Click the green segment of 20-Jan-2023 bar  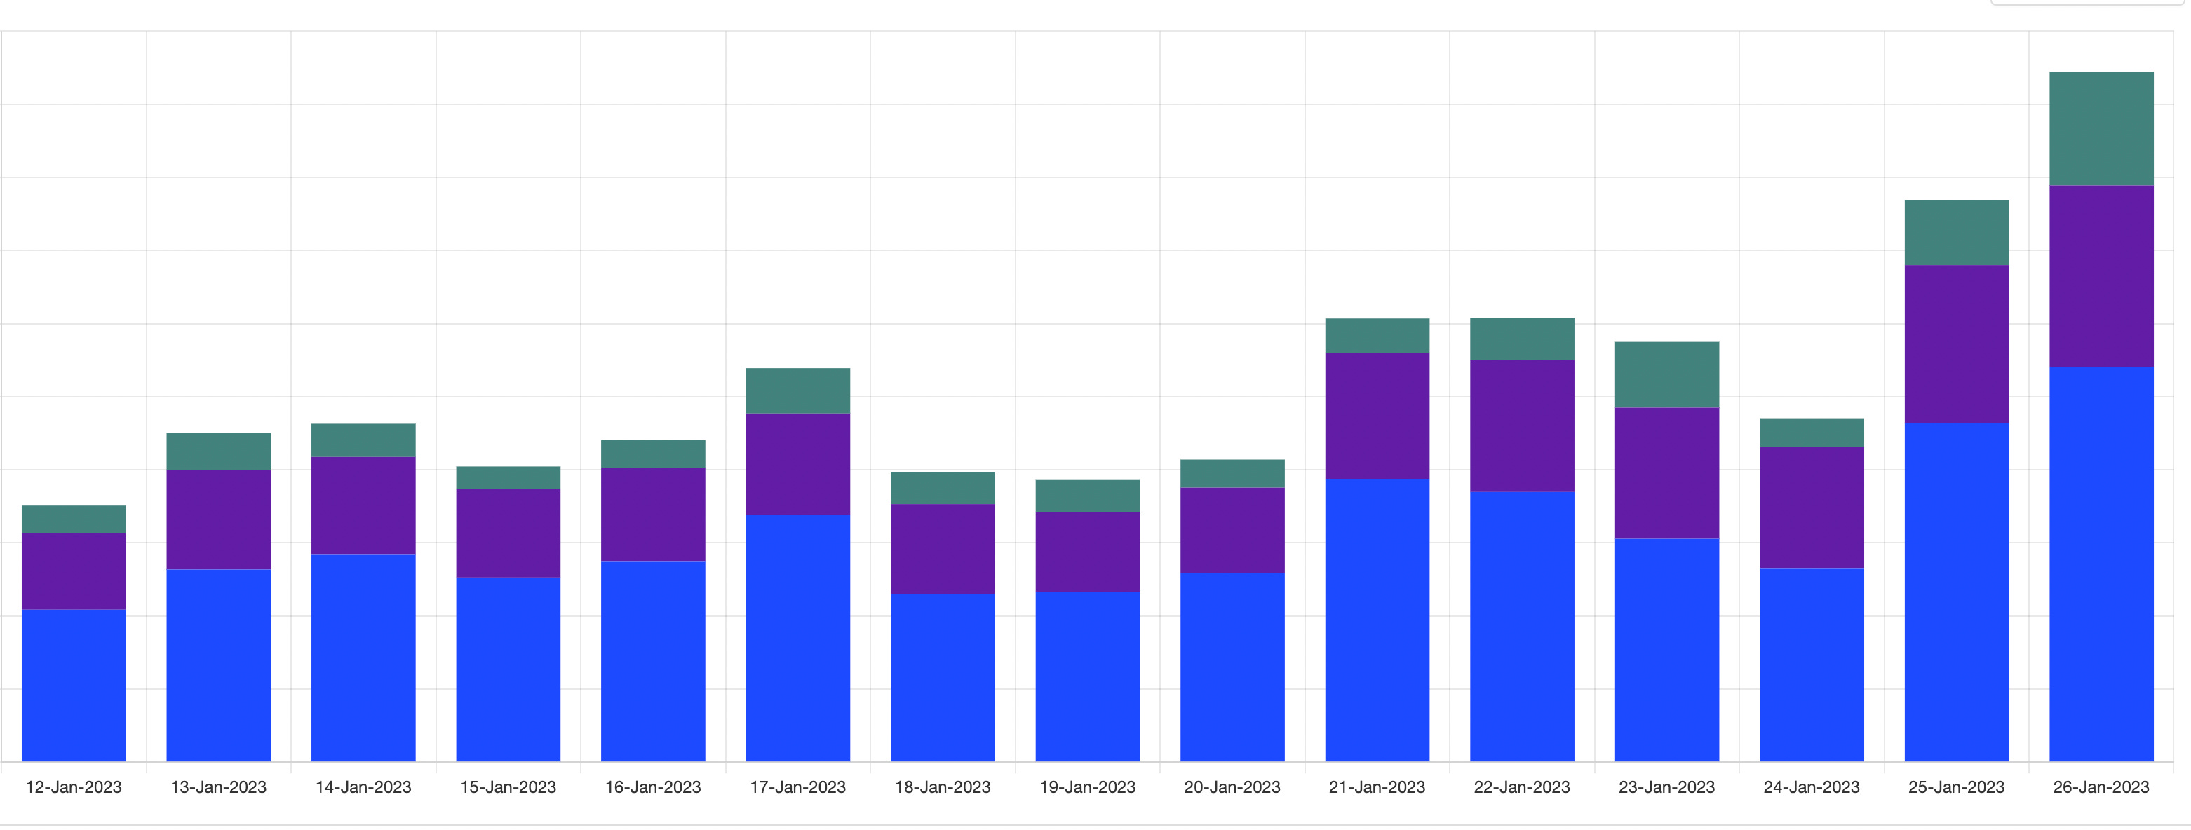[1232, 474]
